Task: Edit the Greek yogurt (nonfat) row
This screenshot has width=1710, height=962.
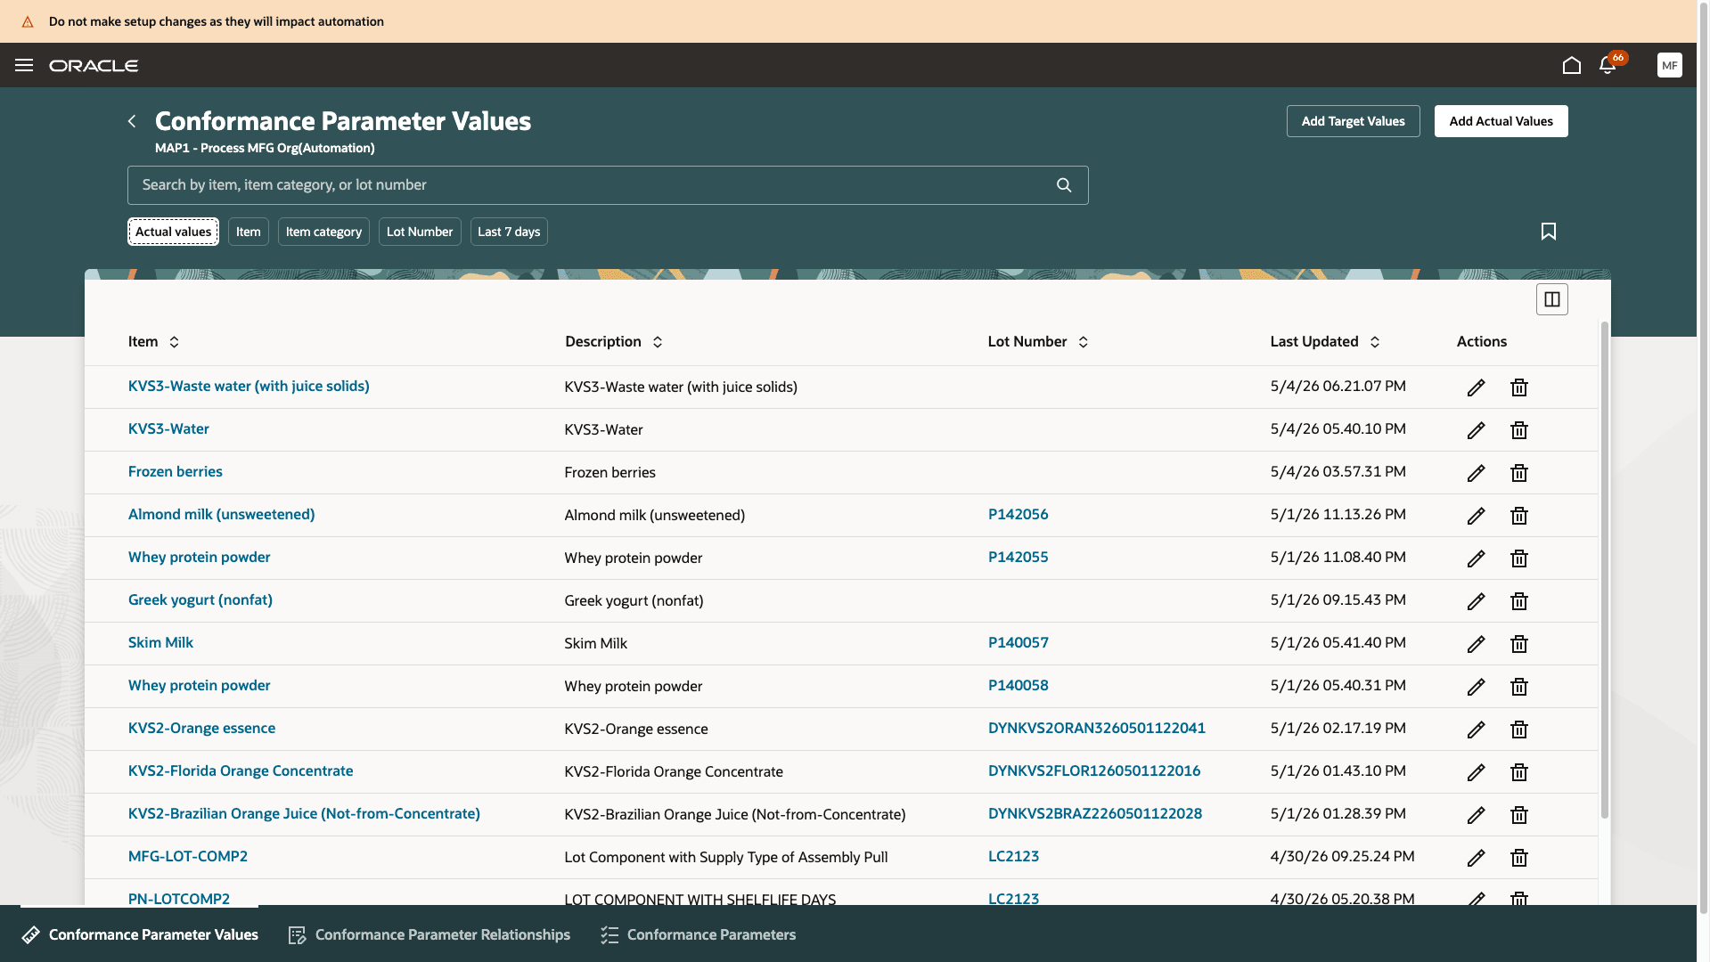Action: pos(1477,601)
